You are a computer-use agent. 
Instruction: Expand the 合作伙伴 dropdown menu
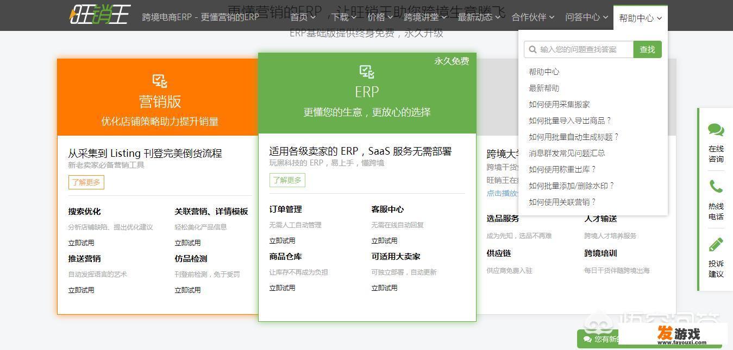point(534,17)
